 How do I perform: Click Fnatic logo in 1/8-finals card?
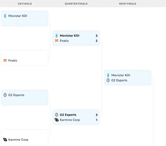coord(5,61)
